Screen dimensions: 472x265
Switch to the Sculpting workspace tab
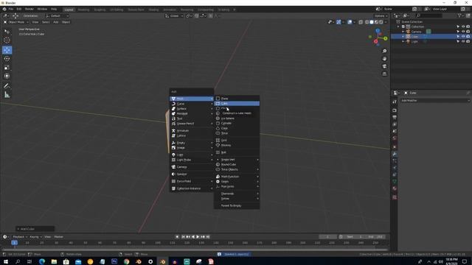tap(100, 10)
